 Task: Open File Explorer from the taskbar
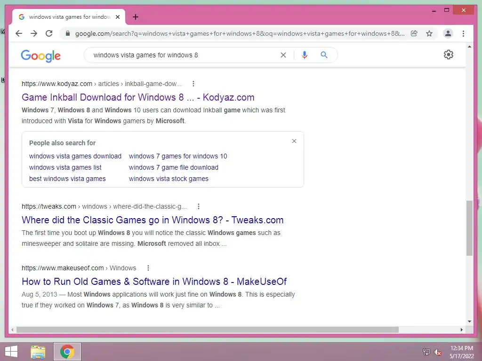point(38,352)
